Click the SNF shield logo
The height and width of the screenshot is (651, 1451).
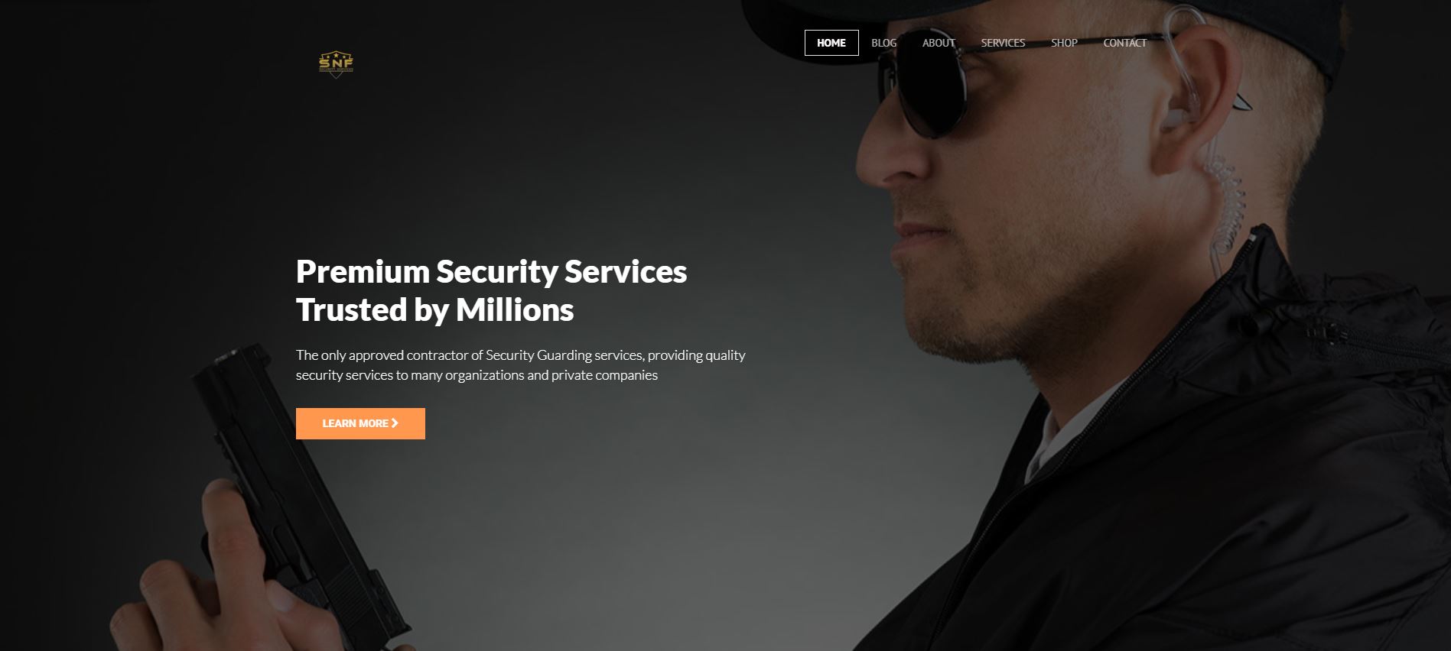336,63
